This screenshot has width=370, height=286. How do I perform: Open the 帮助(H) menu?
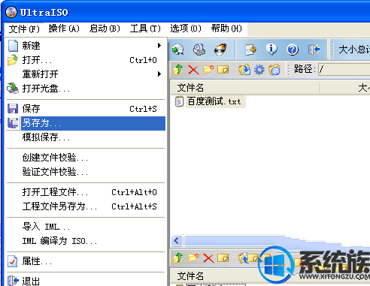pyautogui.click(x=226, y=29)
